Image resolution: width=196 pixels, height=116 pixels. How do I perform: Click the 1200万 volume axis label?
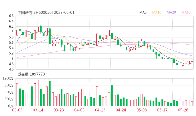coord(8,78)
